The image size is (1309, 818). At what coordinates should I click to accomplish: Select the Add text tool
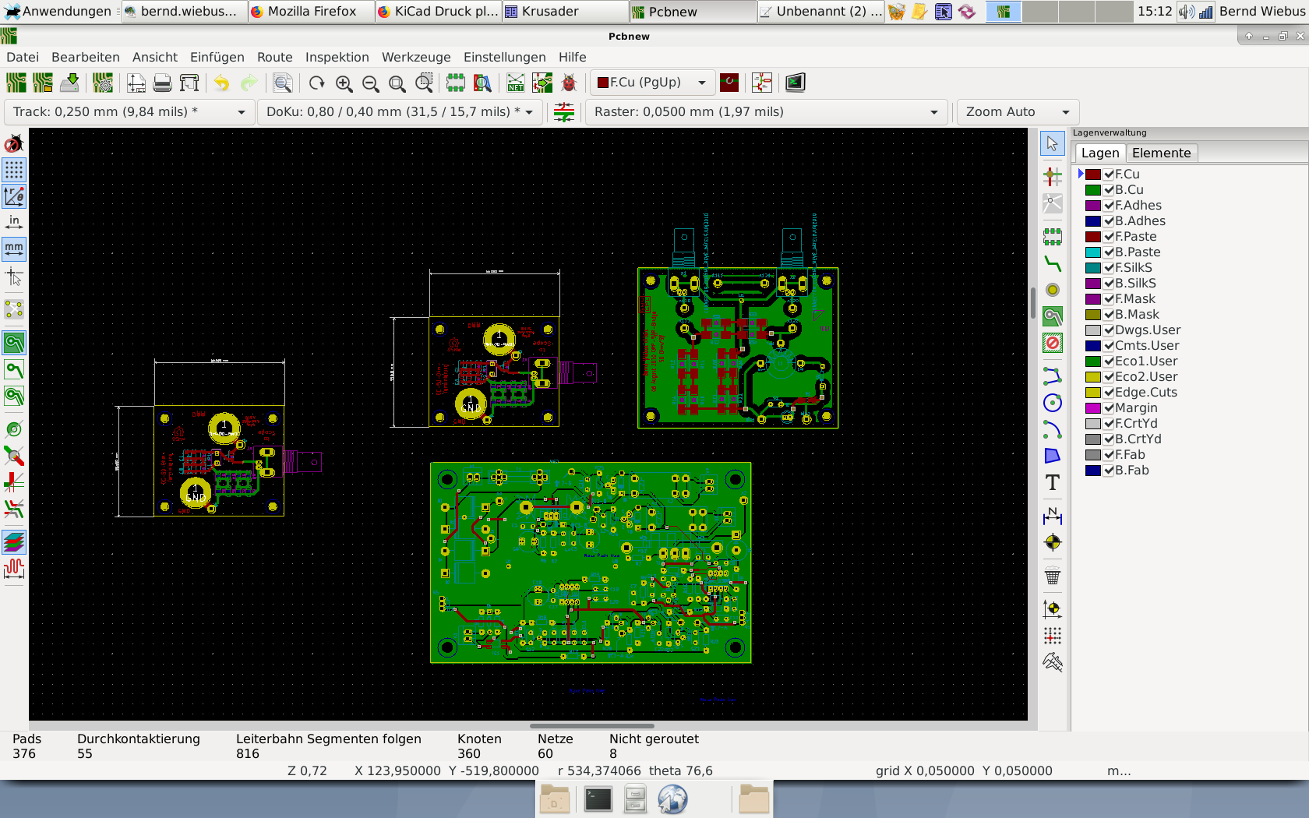coord(1053,483)
